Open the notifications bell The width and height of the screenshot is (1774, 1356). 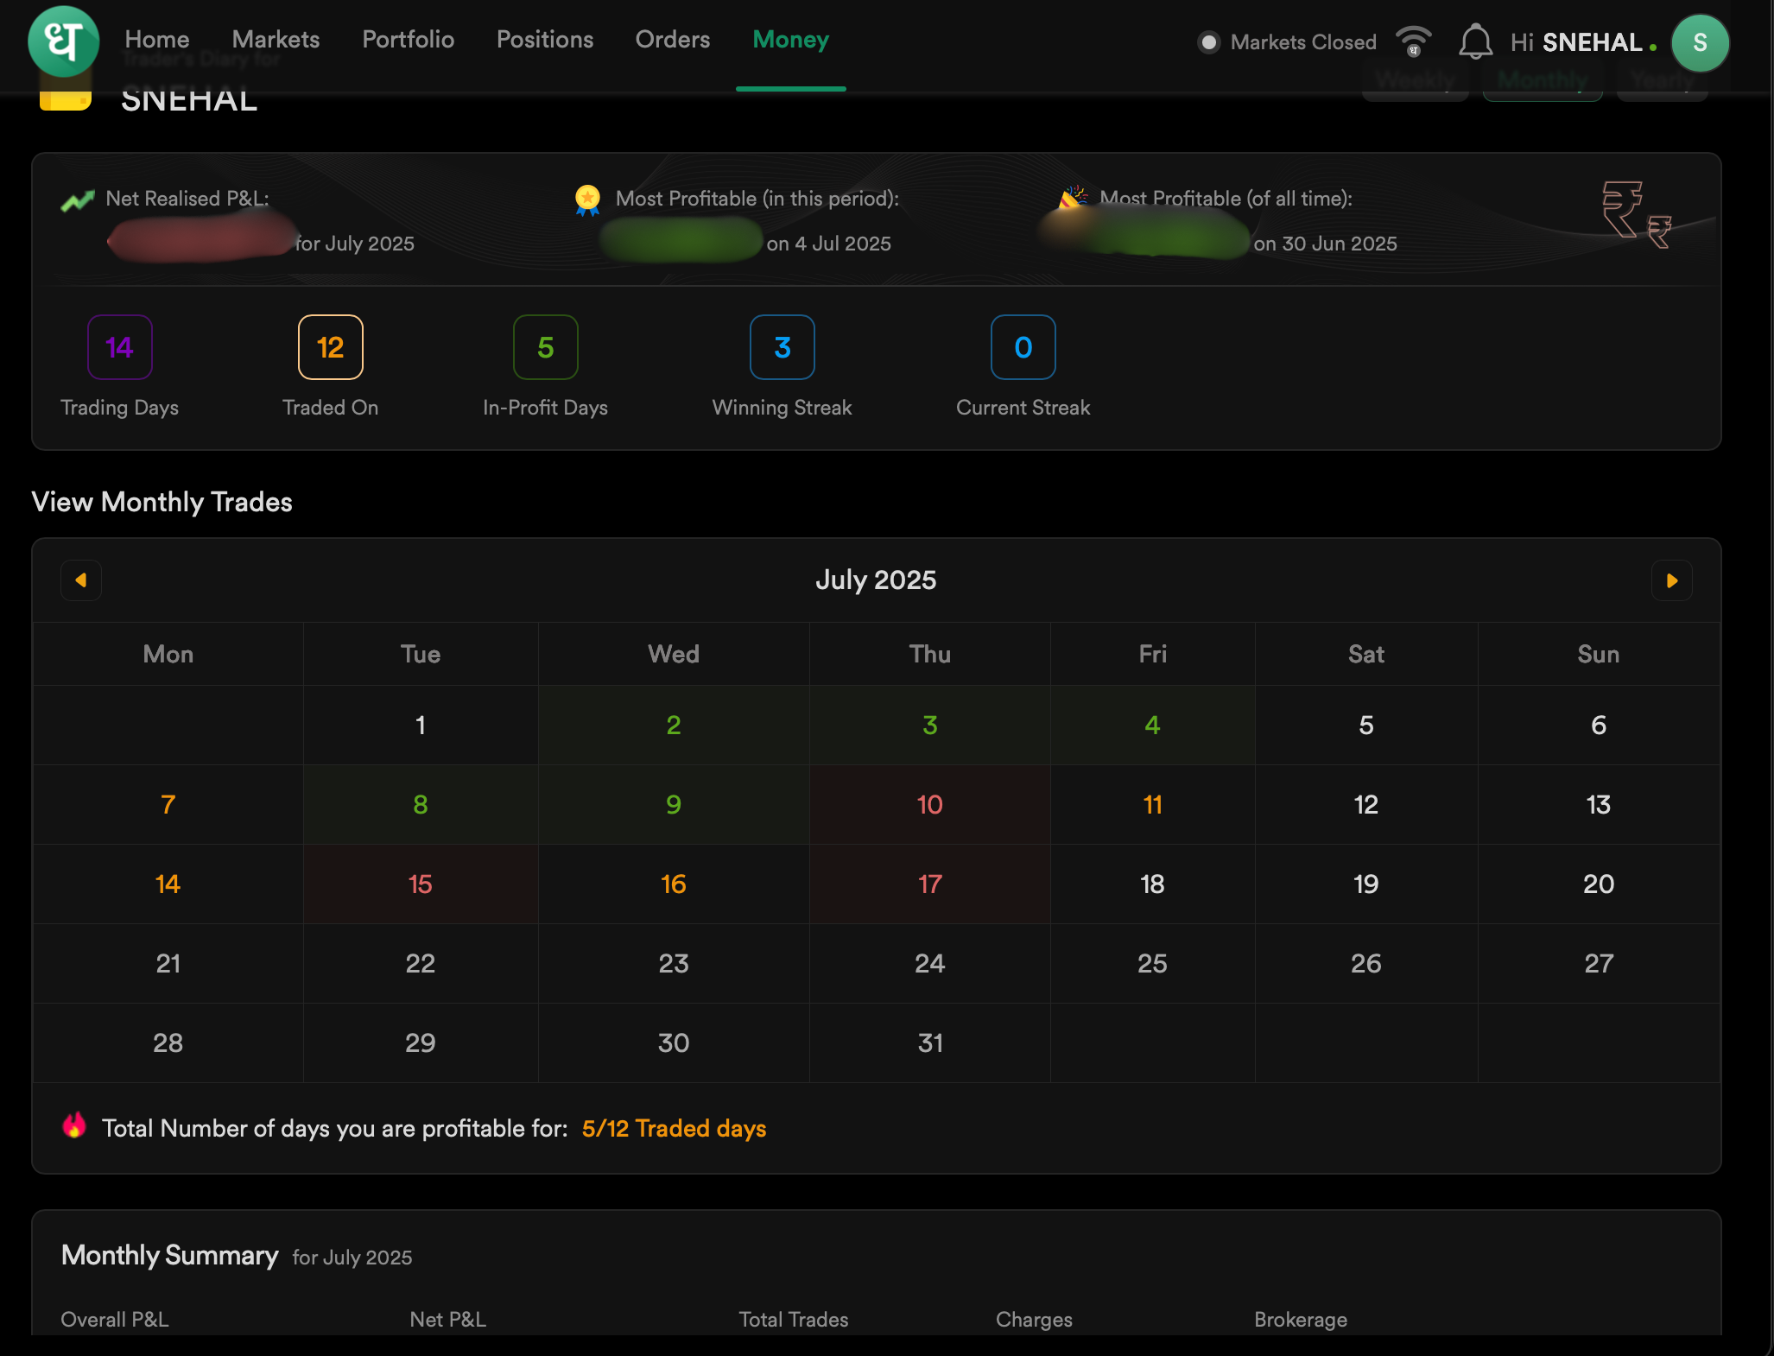pyautogui.click(x=1475, y=41)
